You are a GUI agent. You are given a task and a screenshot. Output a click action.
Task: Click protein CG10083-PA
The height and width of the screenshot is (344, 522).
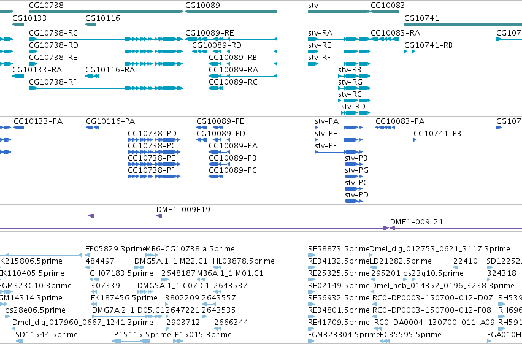click(400, 121)
